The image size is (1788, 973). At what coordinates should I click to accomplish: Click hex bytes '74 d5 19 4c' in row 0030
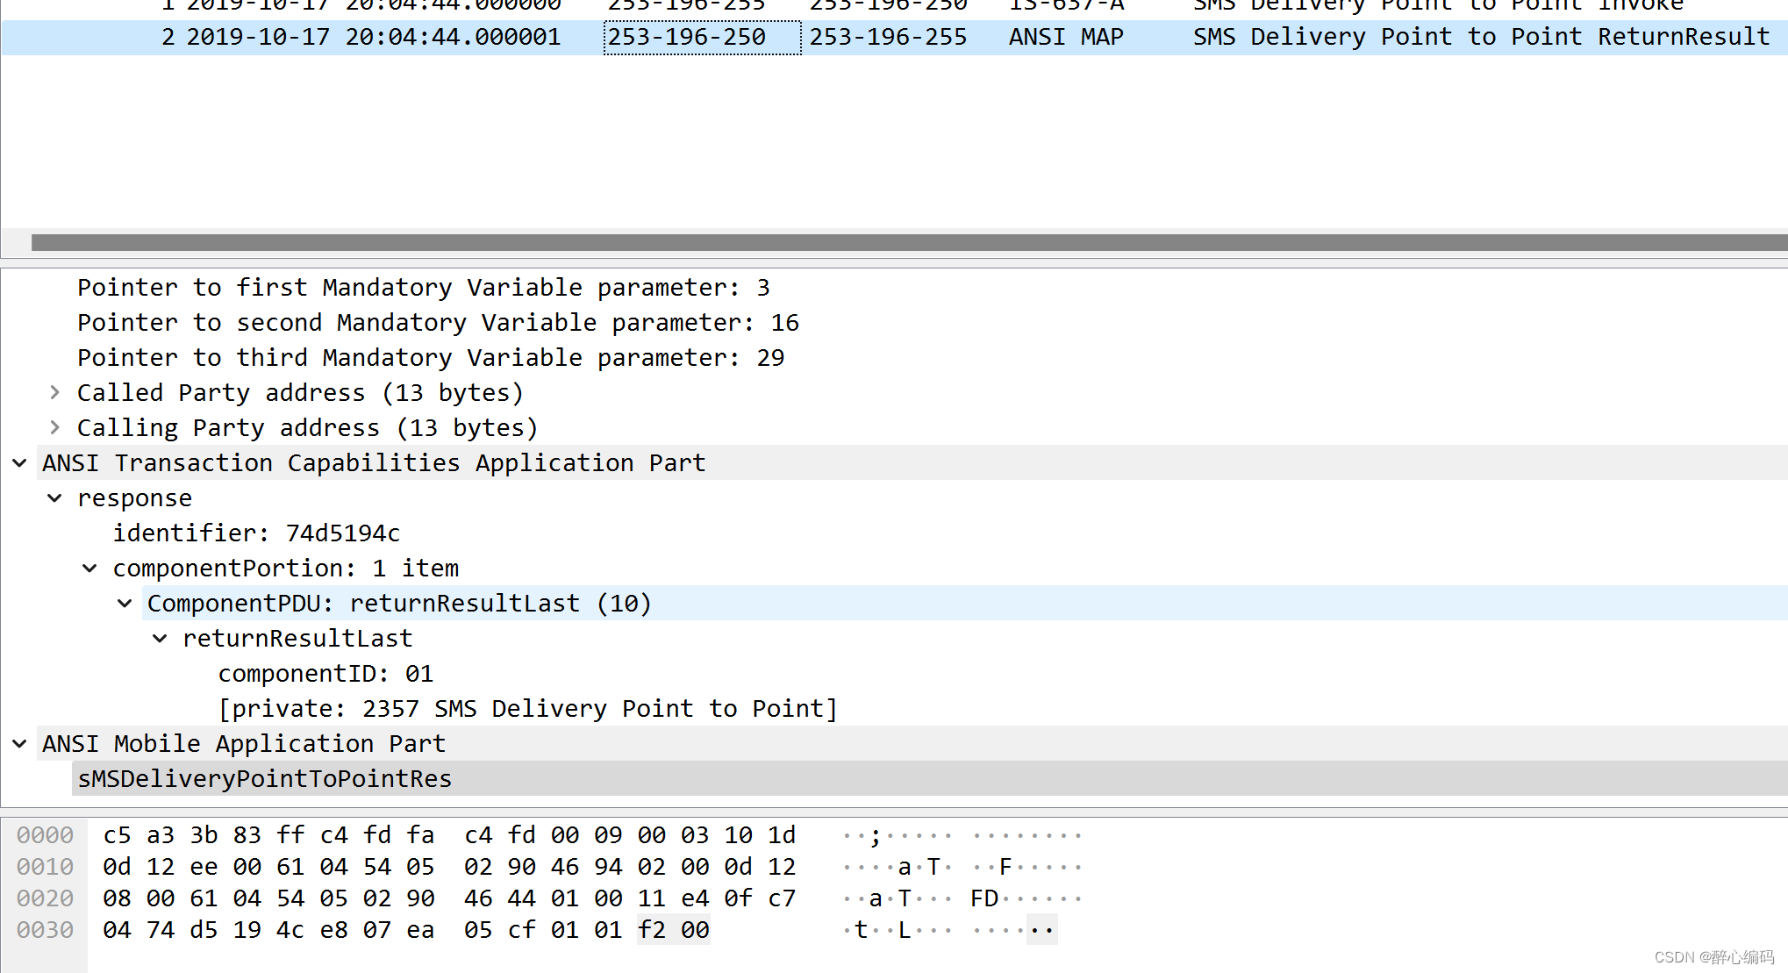click(x=225, y=929)
